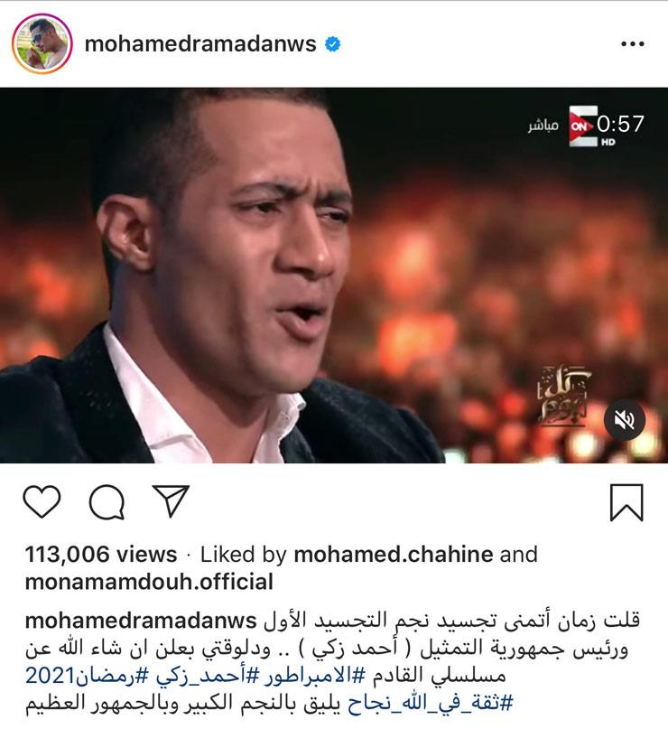Like the post with the heart icon

click(x=42, y=501)
